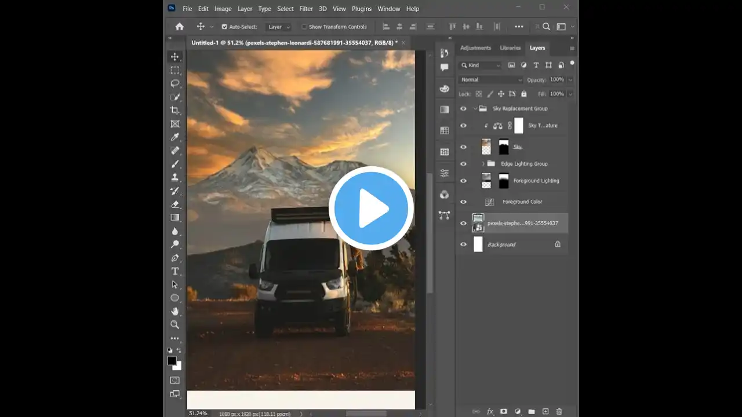Select the Hand tool

[x=174, y=311]
